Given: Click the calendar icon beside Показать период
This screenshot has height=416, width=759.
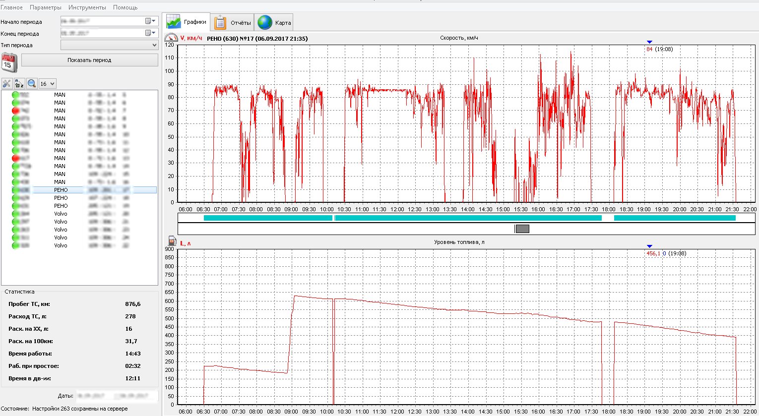Looking at the screenshot, I should tap(9, 62).
